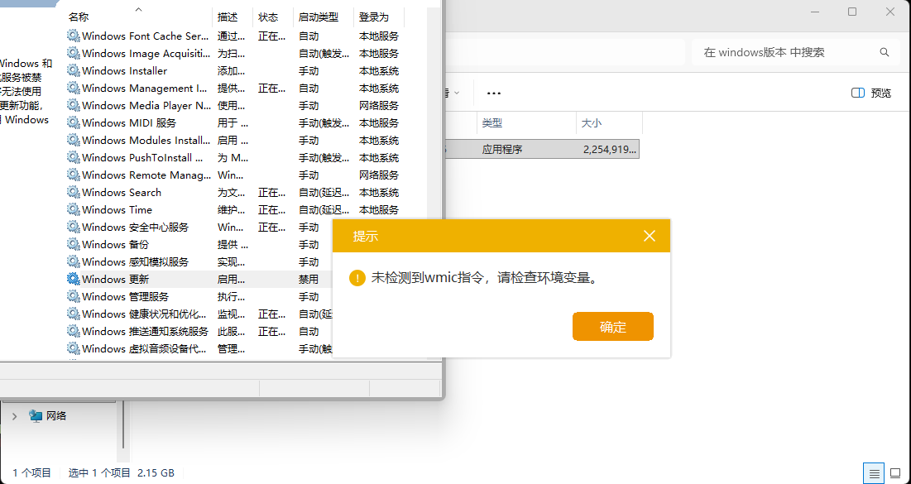Switch Explorer to details view icon
Image resolution: width=911 pixels, height=484 pixels.
pyautogui.click(x=874, y=473)
